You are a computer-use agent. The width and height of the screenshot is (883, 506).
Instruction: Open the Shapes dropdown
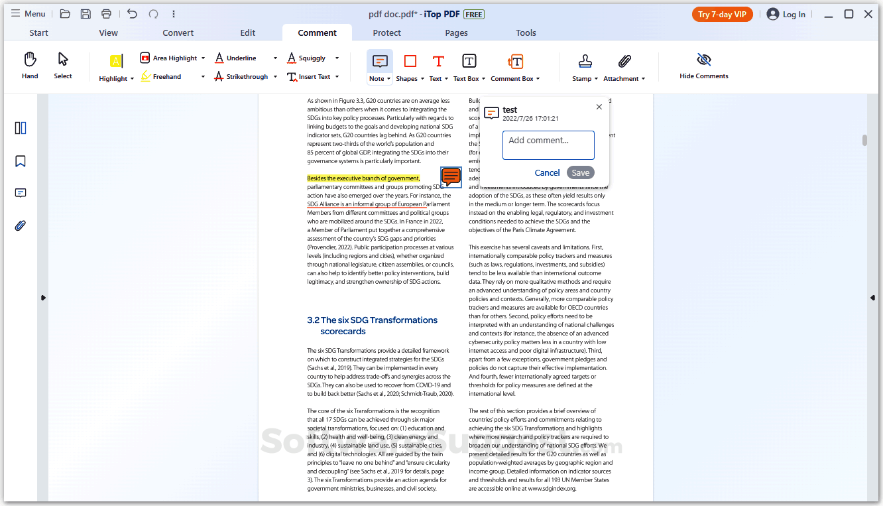422,78
